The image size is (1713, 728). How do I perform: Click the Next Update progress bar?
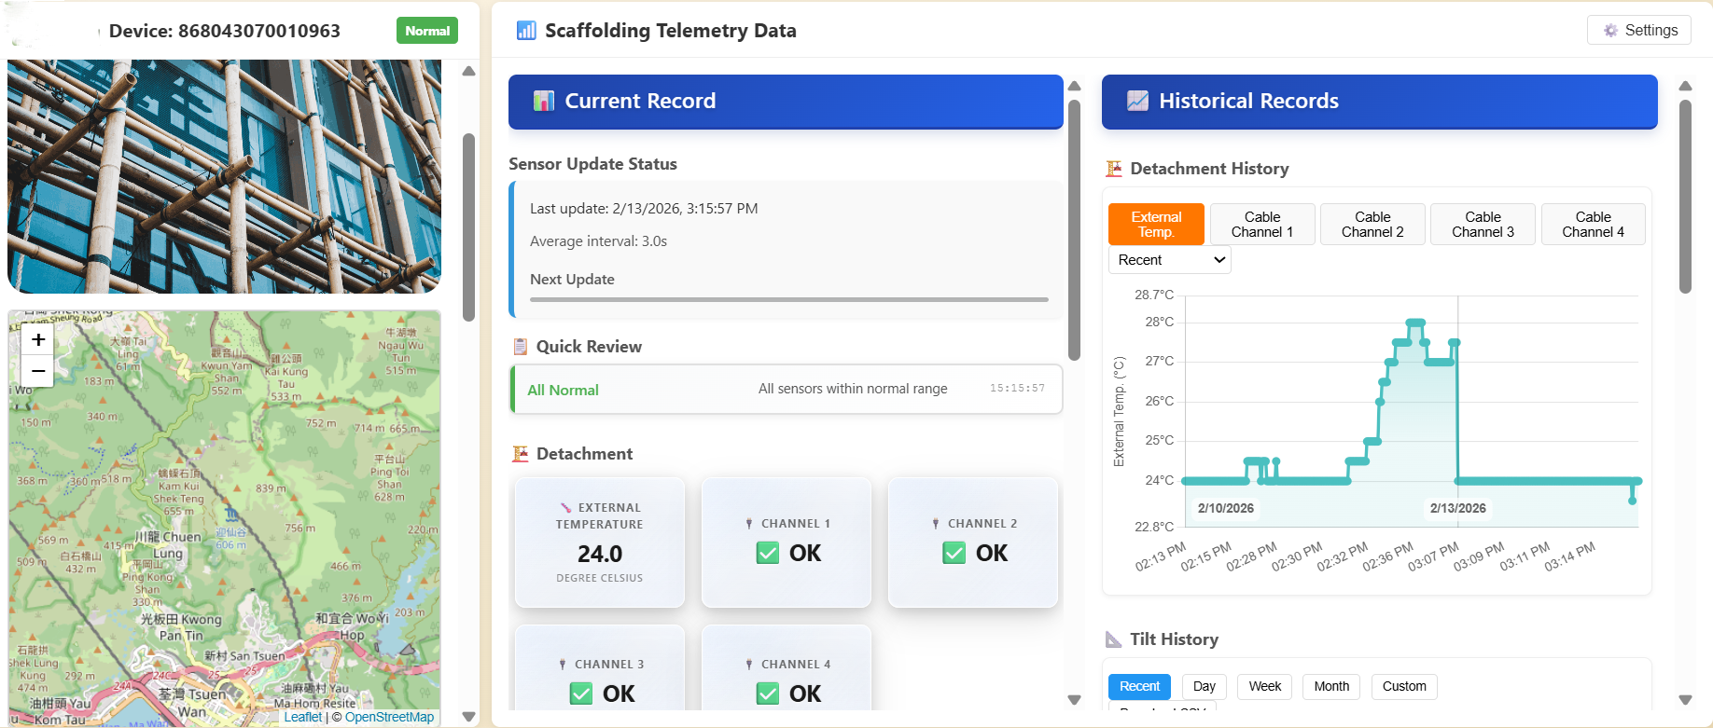coord(788,300)
